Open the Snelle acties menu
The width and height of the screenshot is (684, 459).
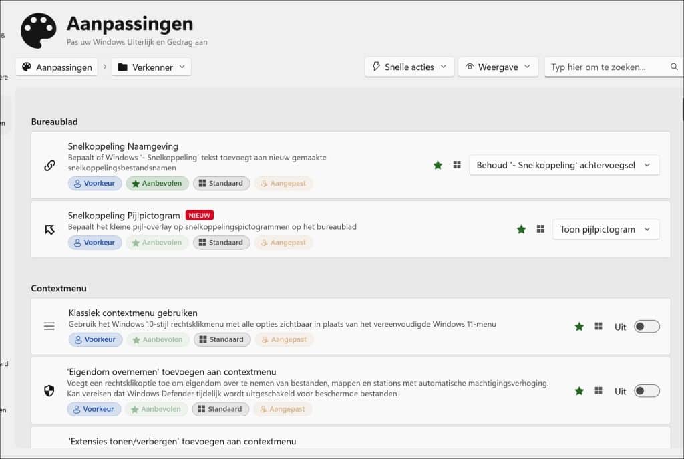tap(409, 67)
